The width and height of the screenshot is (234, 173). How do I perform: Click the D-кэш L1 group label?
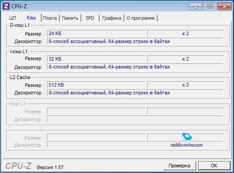tap(20, 25)
